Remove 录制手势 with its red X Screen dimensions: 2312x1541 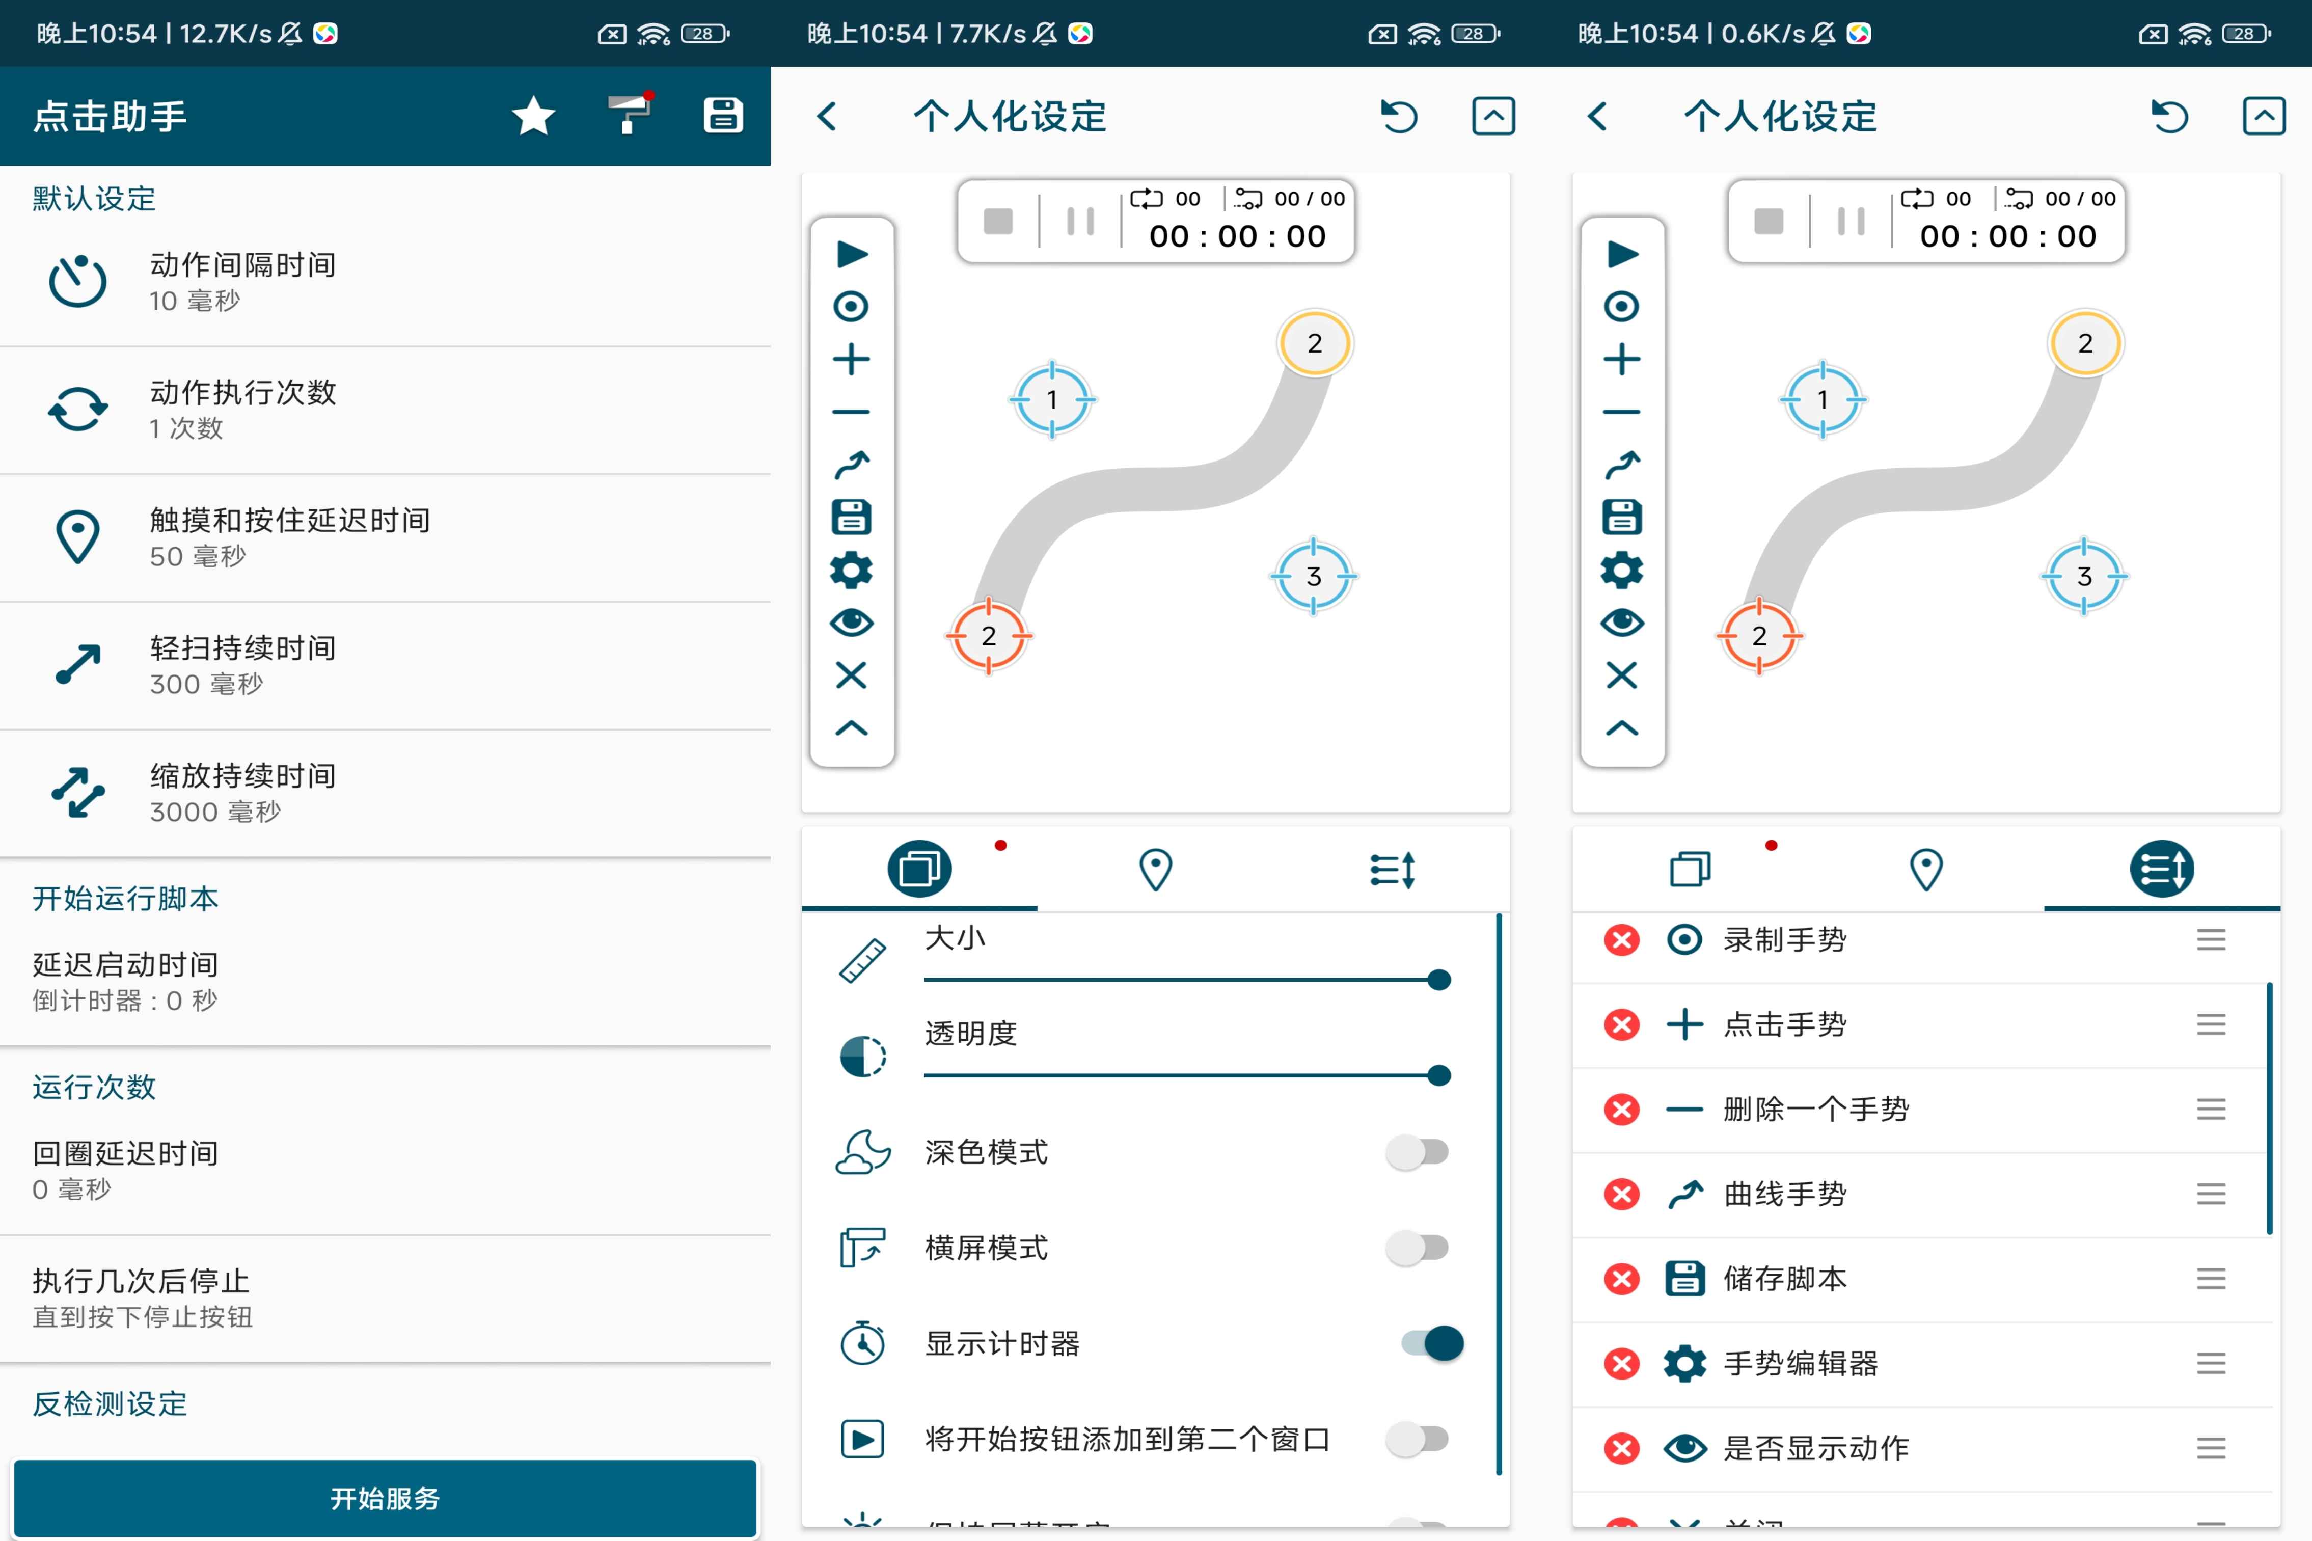tap(1621, 939)
